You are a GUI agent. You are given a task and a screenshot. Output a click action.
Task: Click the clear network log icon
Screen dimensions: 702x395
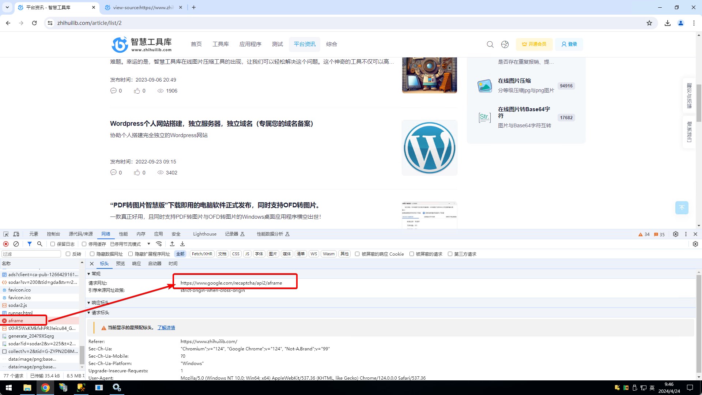(x=16, y=244)
